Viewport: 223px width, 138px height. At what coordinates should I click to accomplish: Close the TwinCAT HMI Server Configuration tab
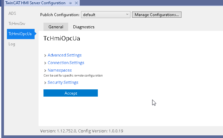[76, 3]
